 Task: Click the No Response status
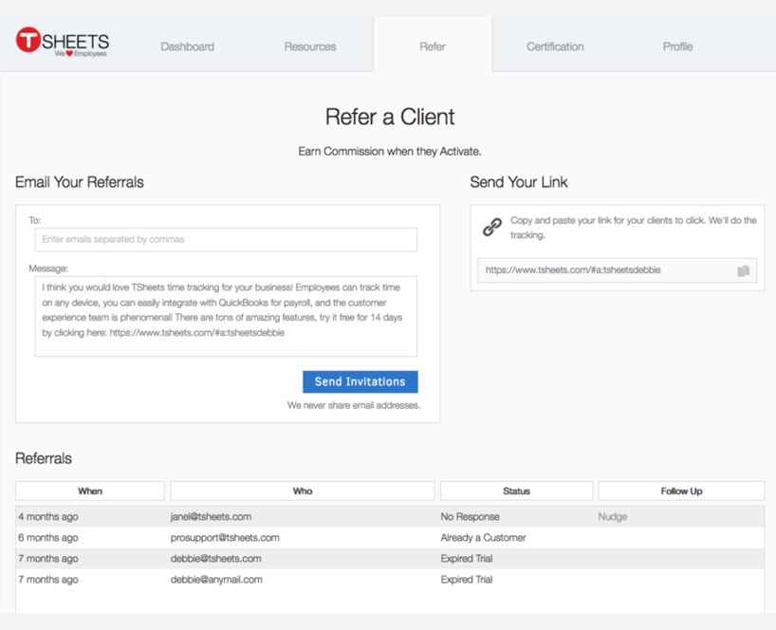coord(471,517)
